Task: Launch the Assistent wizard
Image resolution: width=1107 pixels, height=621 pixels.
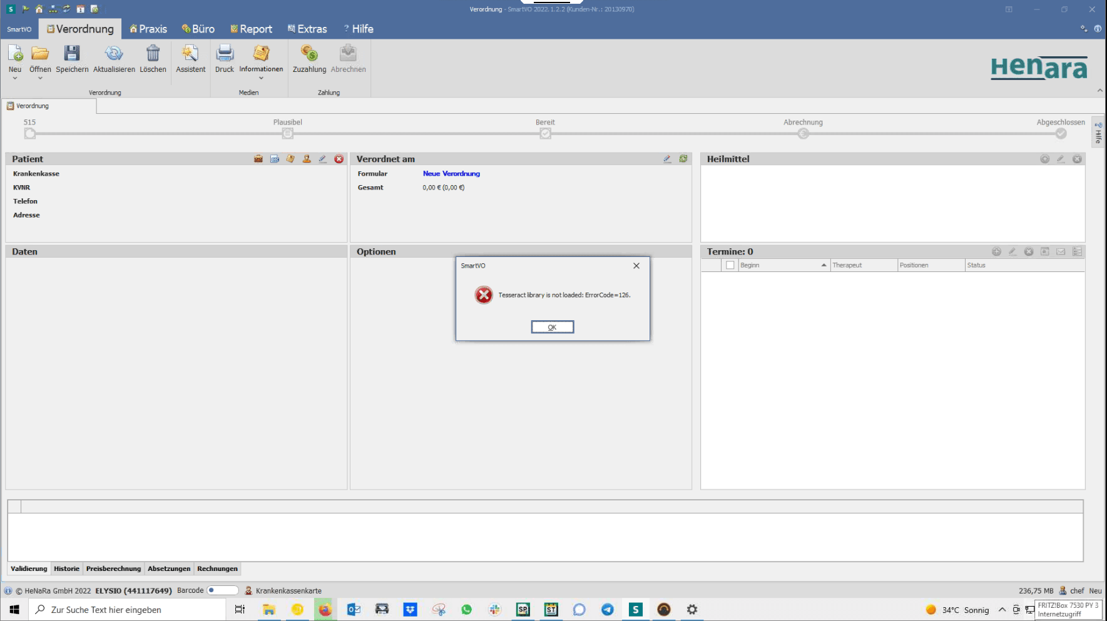Action: tap(190, 54)
